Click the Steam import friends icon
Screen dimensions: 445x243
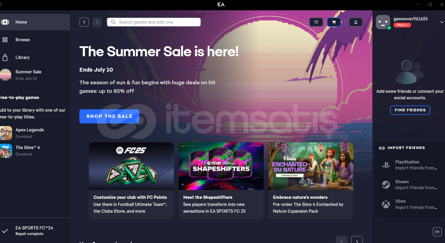click(x=386, y=185)
